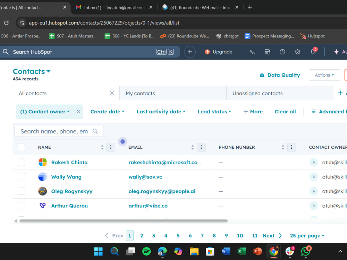The height and width of the screenshot is (260, 347).
Task: Show hidden system tray icons chevron
Action: (x=340, y=251)
